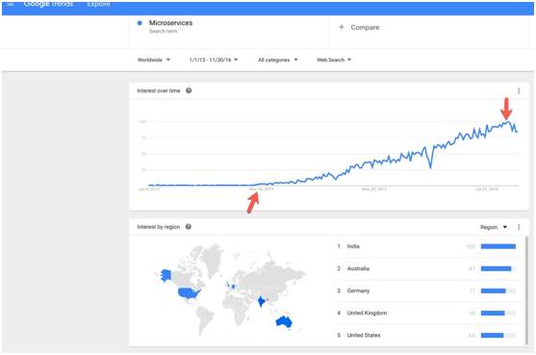Open Interest by region more options menu
The height and width of the screenshot is (355, 536).
pyautogui.click(x=519, y=227)
